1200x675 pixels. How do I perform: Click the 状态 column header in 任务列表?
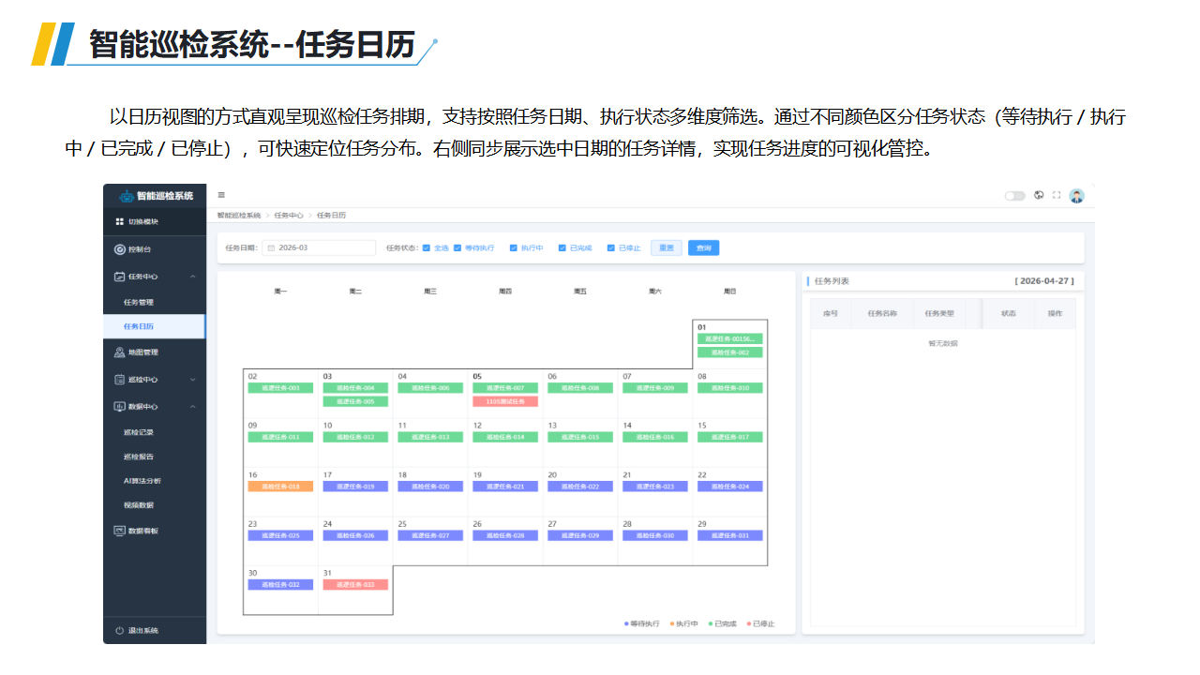click(1009, 313)
